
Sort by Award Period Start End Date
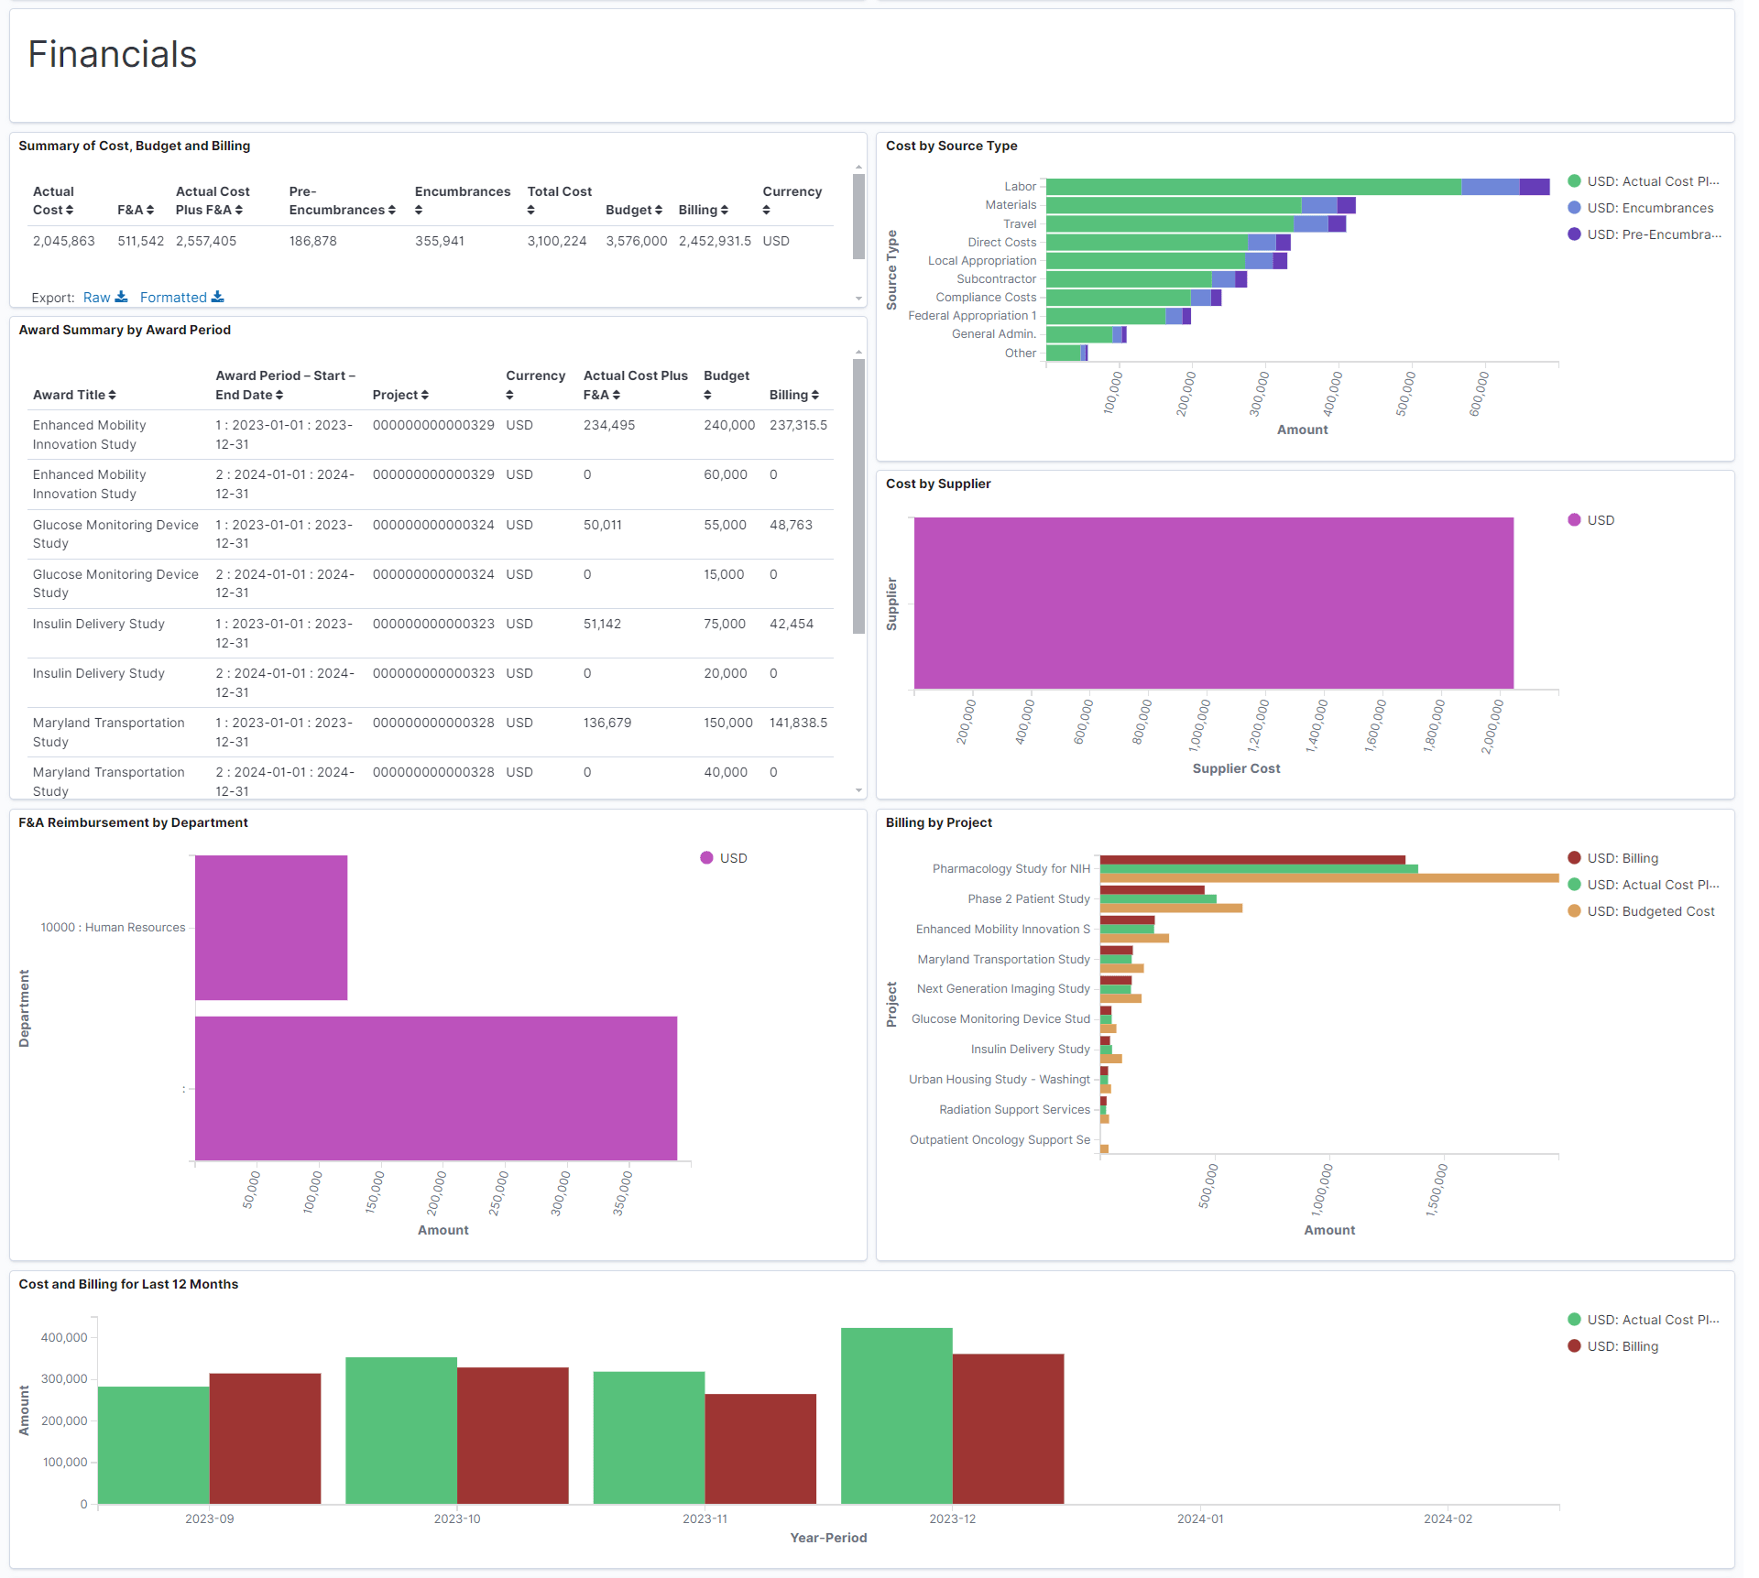click(x=279, y=396)
